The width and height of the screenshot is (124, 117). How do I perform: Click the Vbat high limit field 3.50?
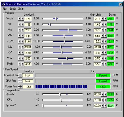pos(97,58)
